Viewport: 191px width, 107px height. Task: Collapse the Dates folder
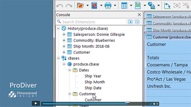click(70, 70)
